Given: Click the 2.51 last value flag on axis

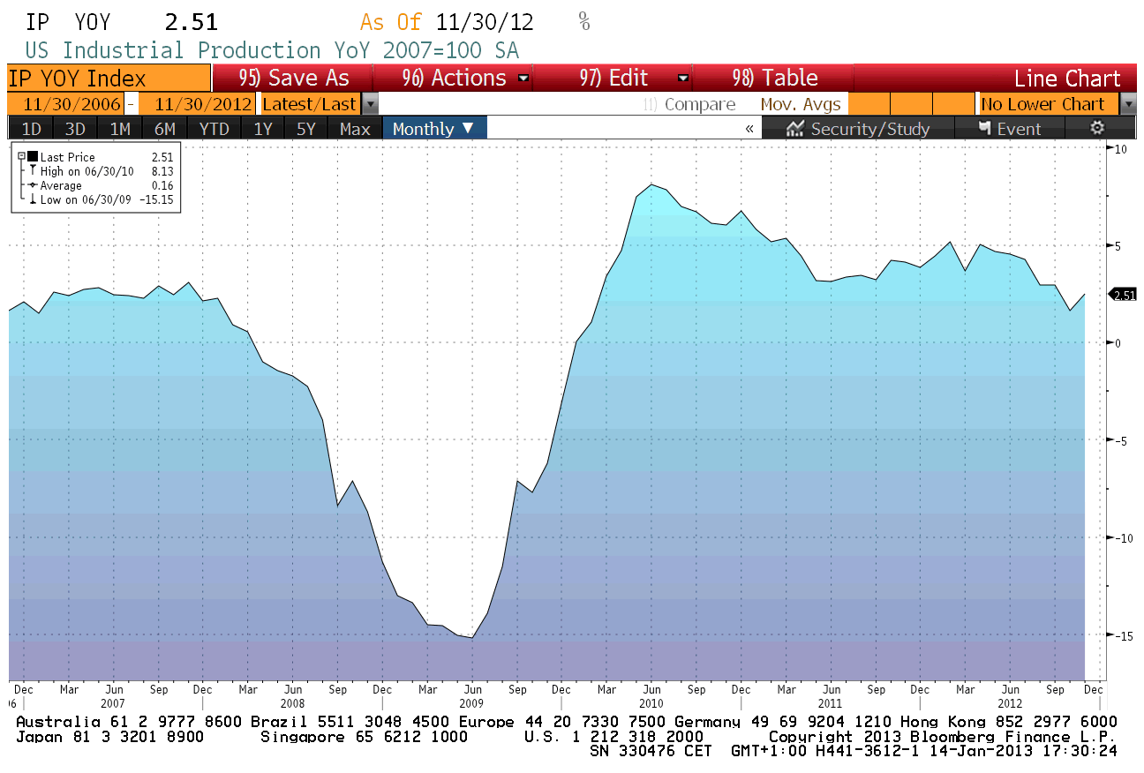Looking at the screenshot, I should pos(1122,295).
